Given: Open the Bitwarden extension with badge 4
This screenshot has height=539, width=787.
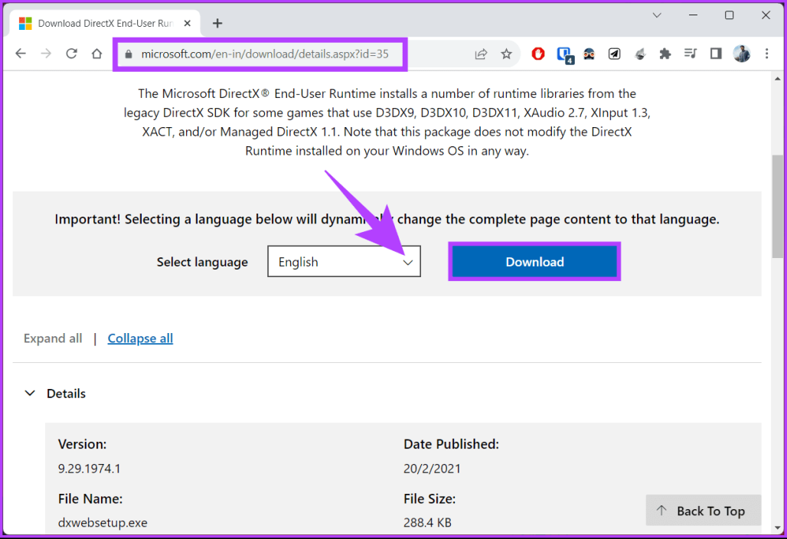Looking at the screenshot, I should tap(564, 54).
